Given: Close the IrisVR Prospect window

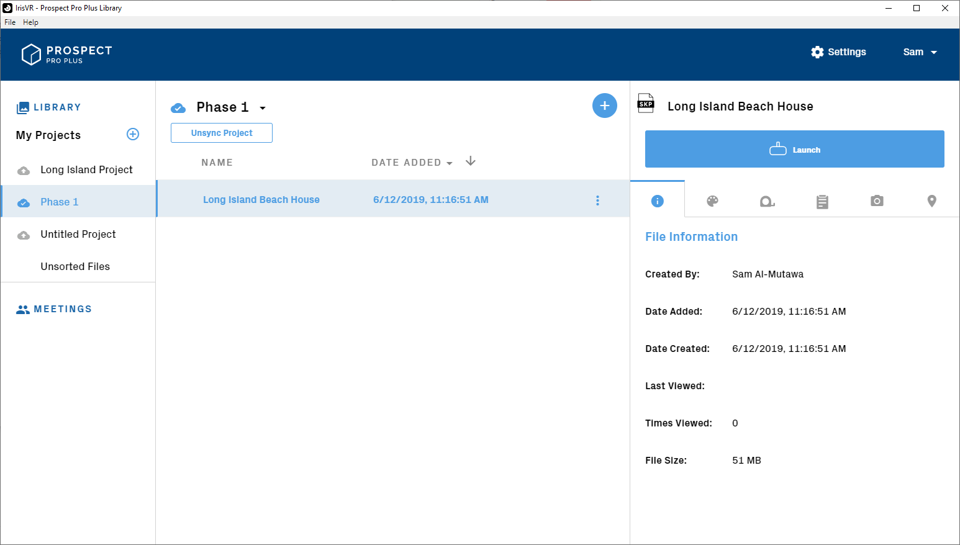Looking at the screenshot, I should pos(945,8).
